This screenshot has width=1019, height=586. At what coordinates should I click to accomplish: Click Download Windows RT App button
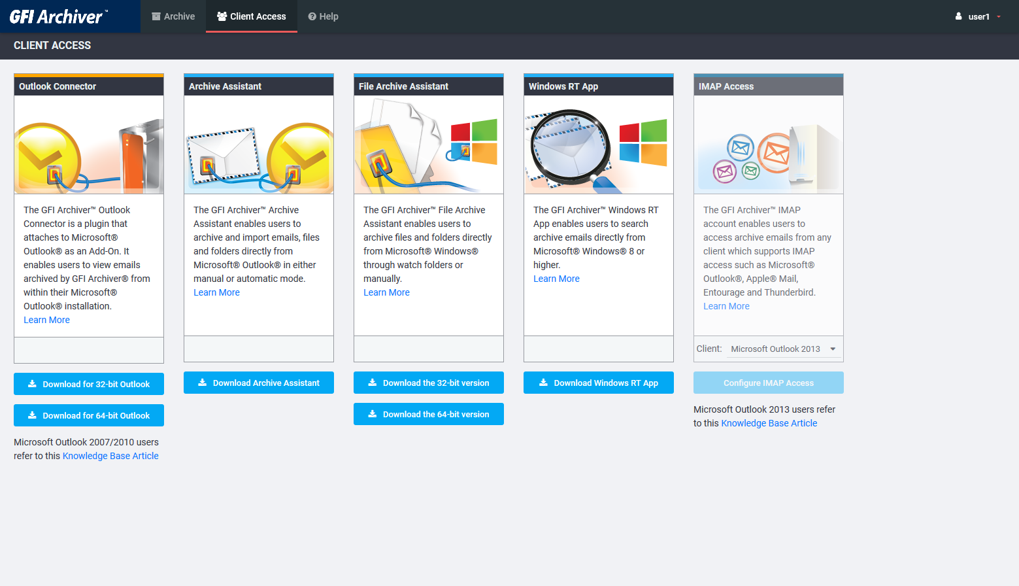[x=599, y=383]
